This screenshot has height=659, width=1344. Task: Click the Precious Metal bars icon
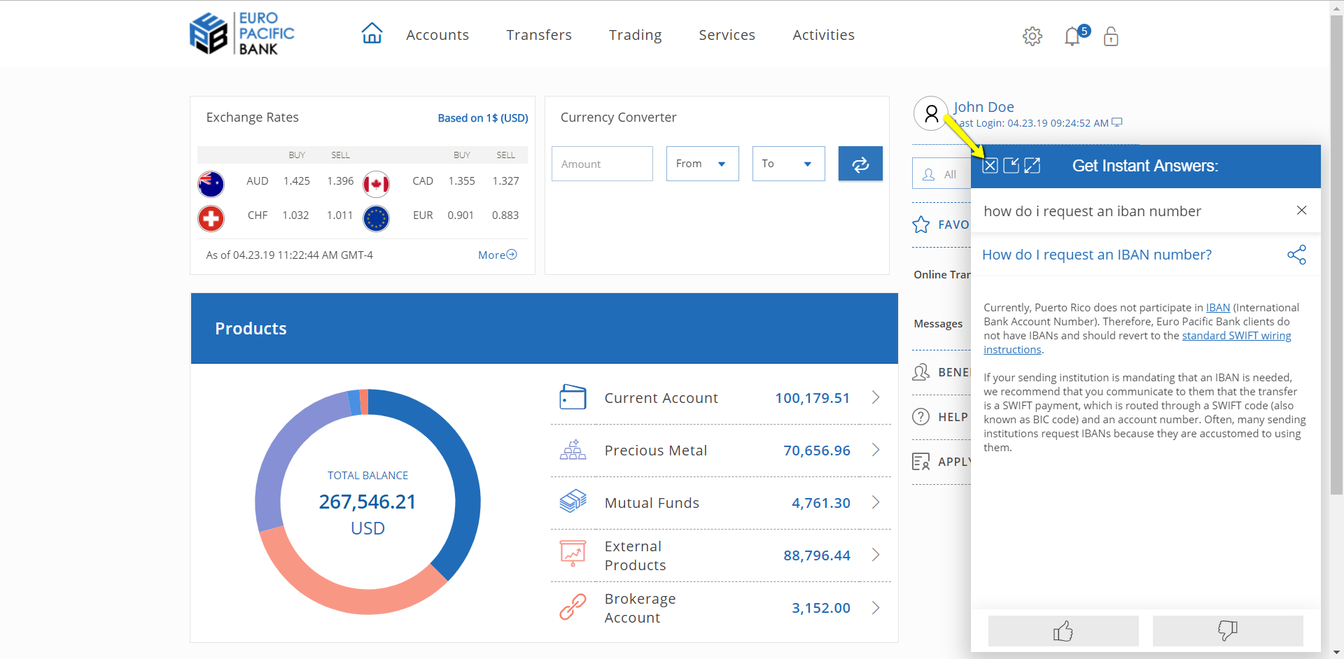pyautogui.click(x=573, y=450)
